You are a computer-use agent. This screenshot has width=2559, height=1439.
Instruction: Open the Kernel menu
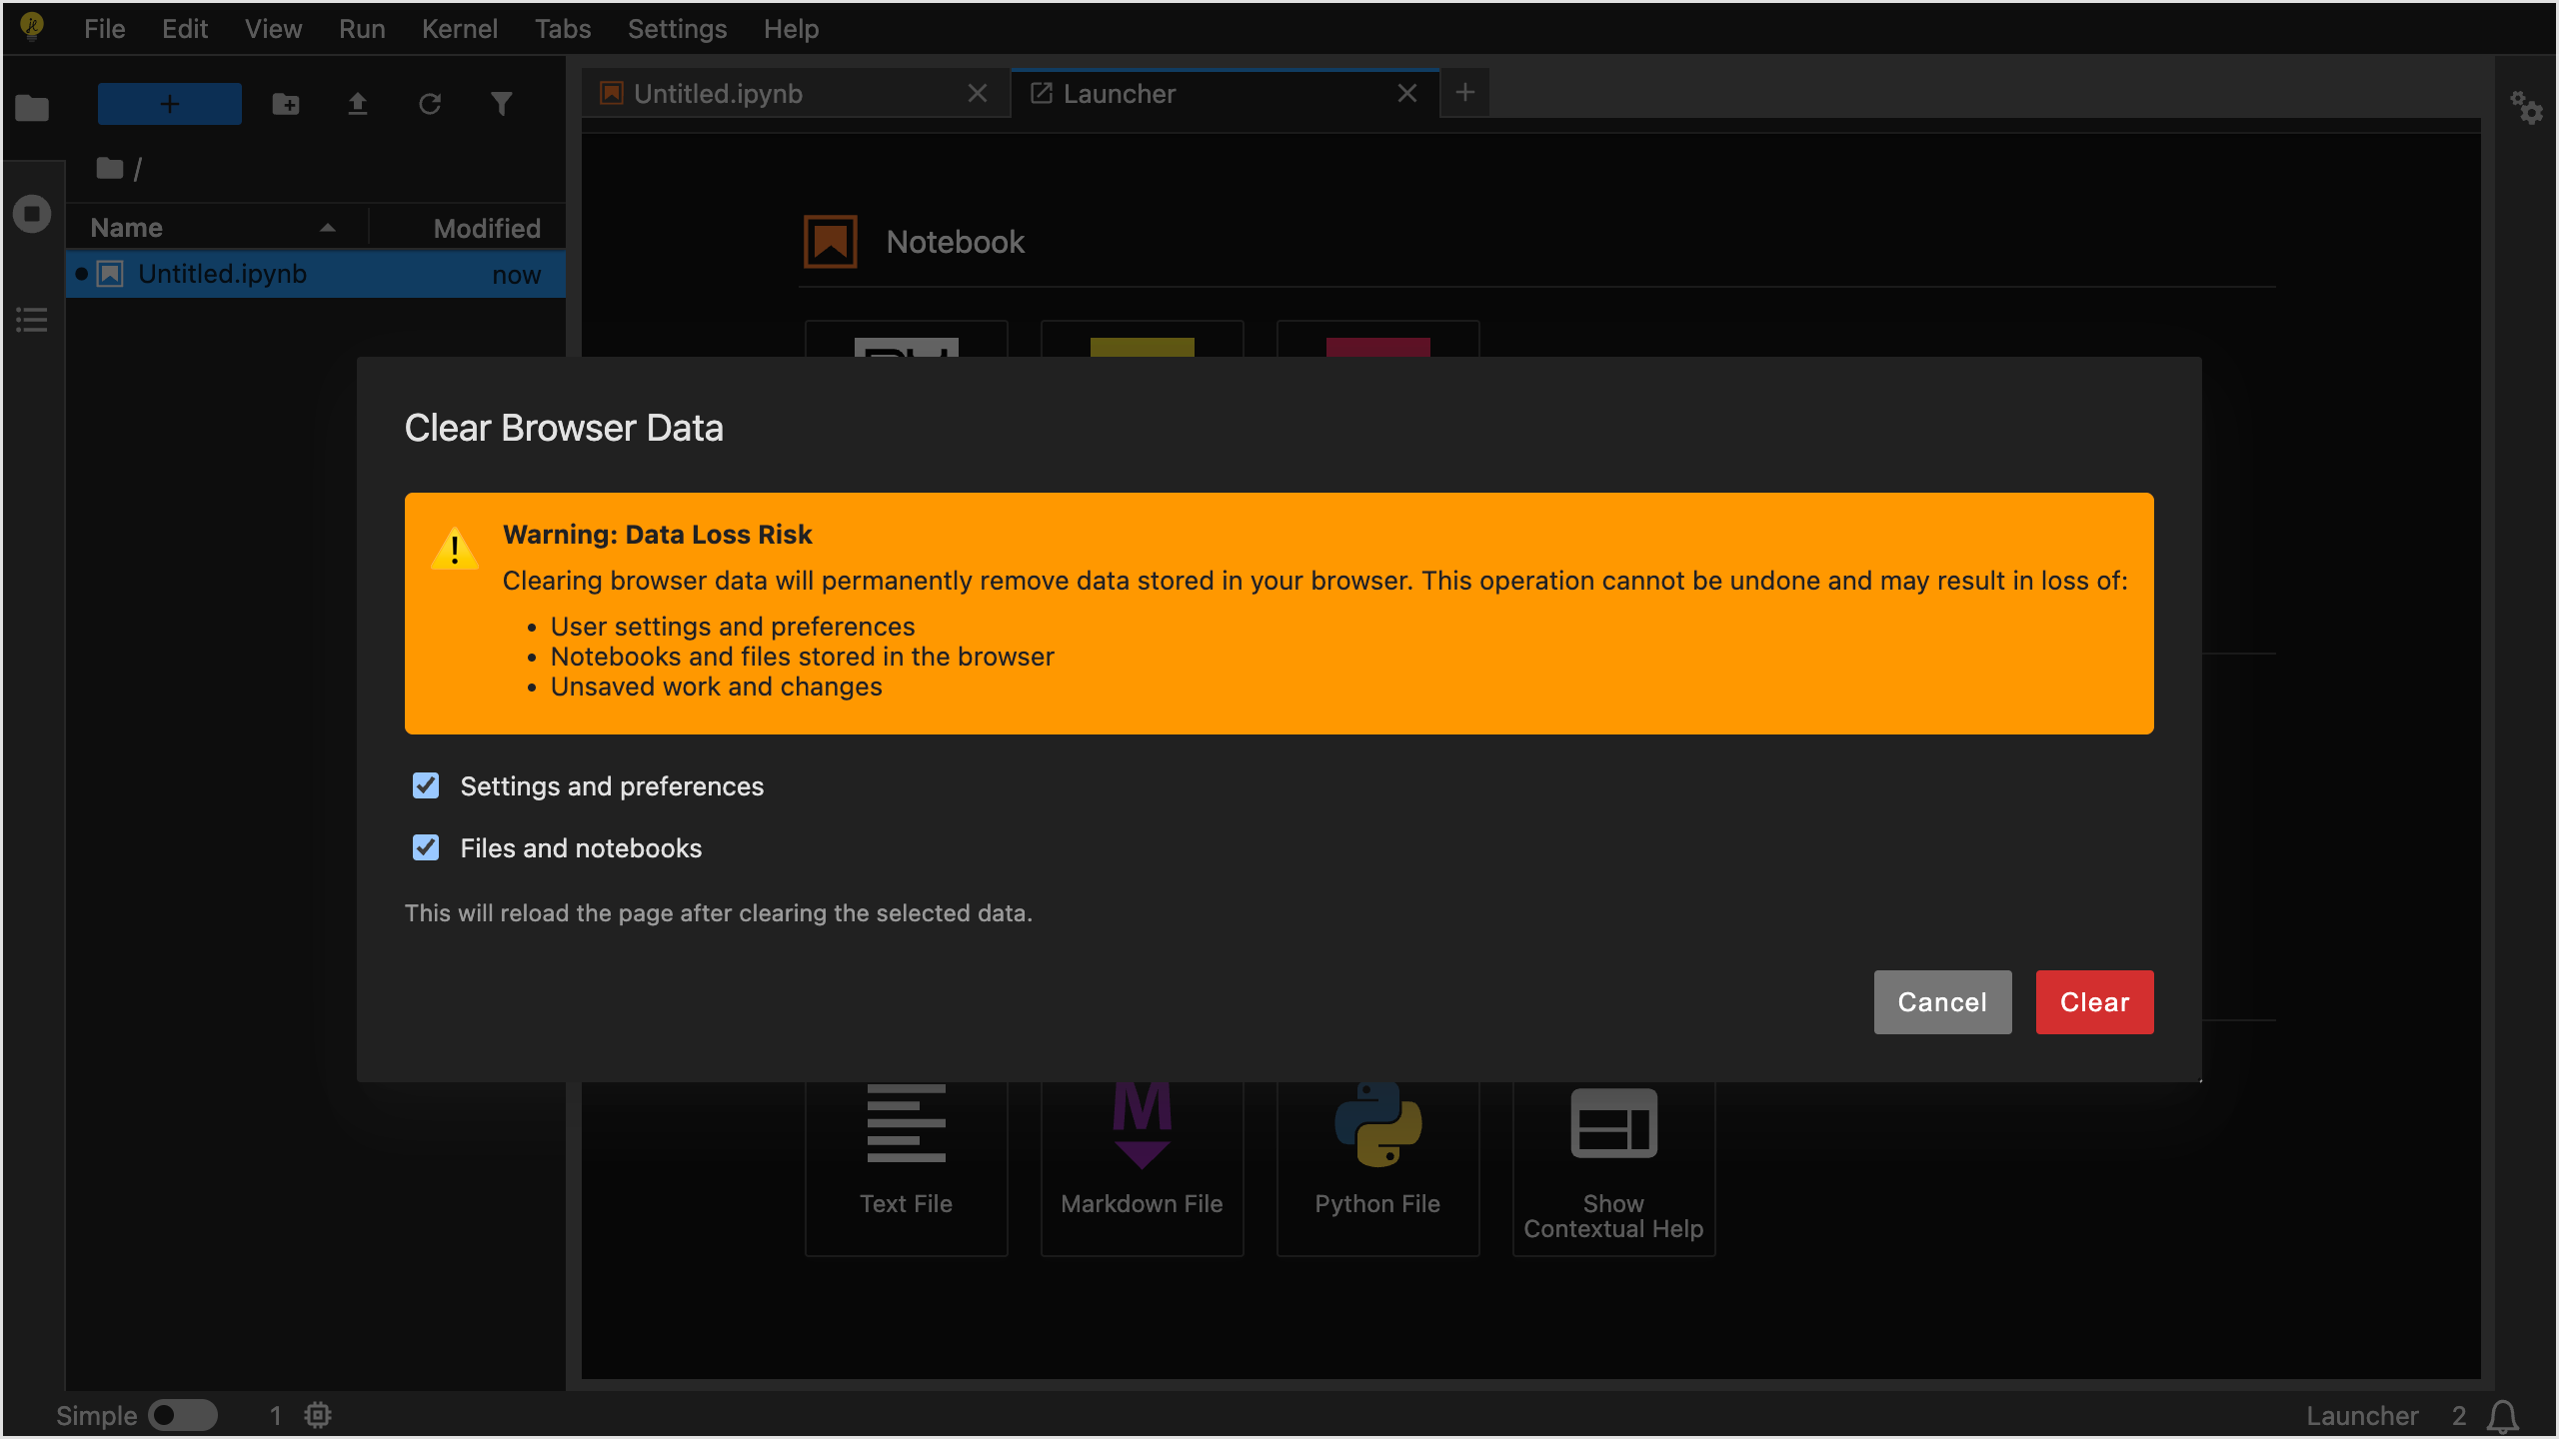[460, 29]
